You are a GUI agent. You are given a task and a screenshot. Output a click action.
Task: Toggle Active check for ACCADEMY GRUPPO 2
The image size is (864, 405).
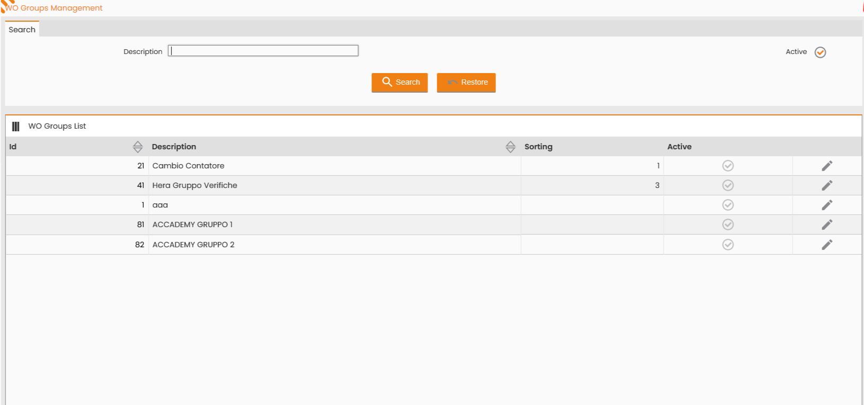pyautogui.click(x=728, y=245)
